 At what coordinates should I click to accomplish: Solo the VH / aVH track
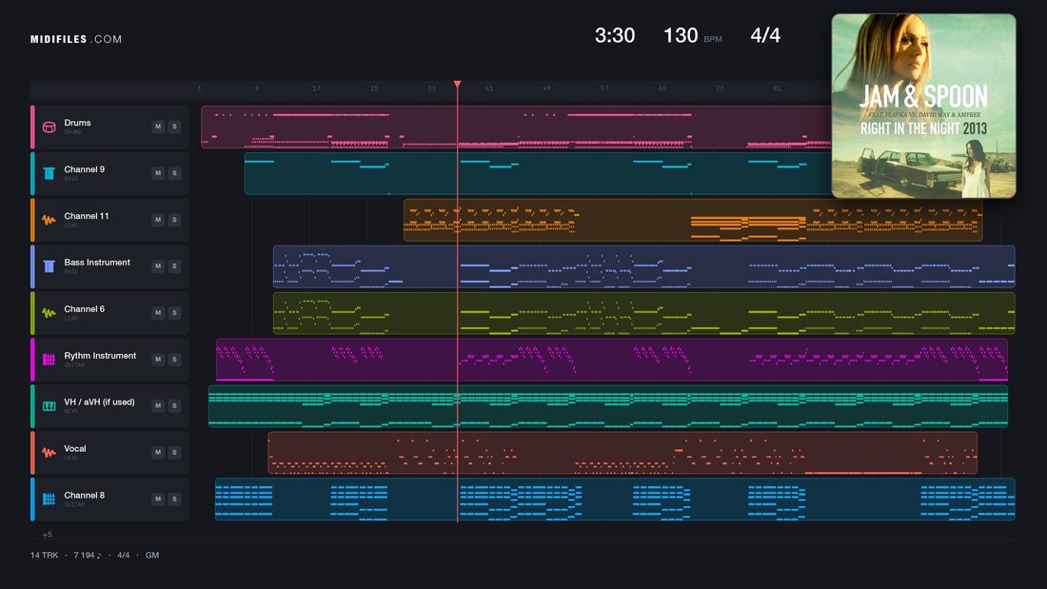point(174,405)
